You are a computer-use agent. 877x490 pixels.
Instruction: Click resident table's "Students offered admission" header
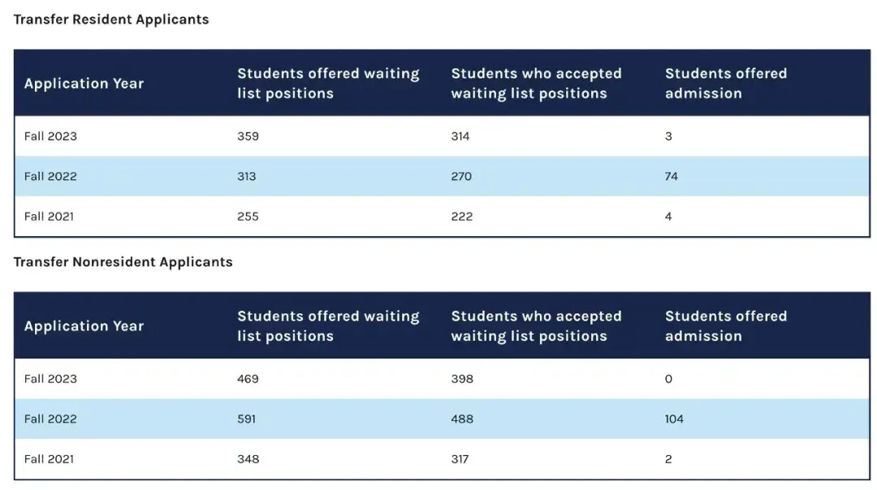pyautogui.click(x=725, y=84)
